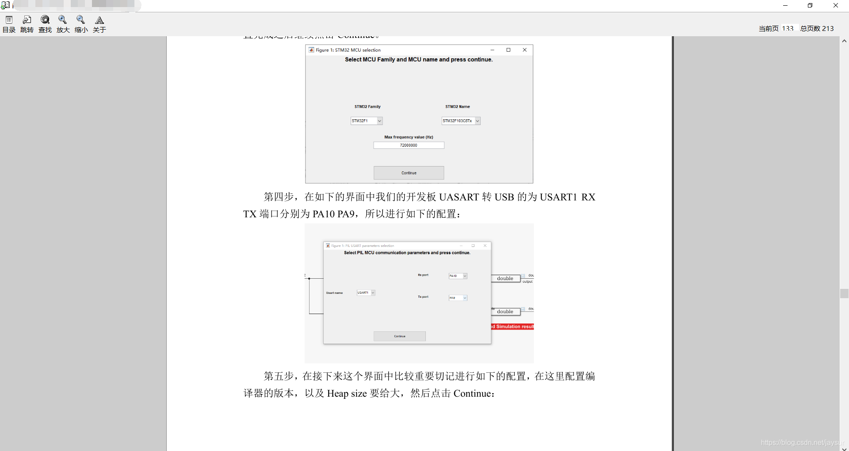Maximize the MCU selection figure window
This screenshot has height=451, width=849.
coord(509,50)
